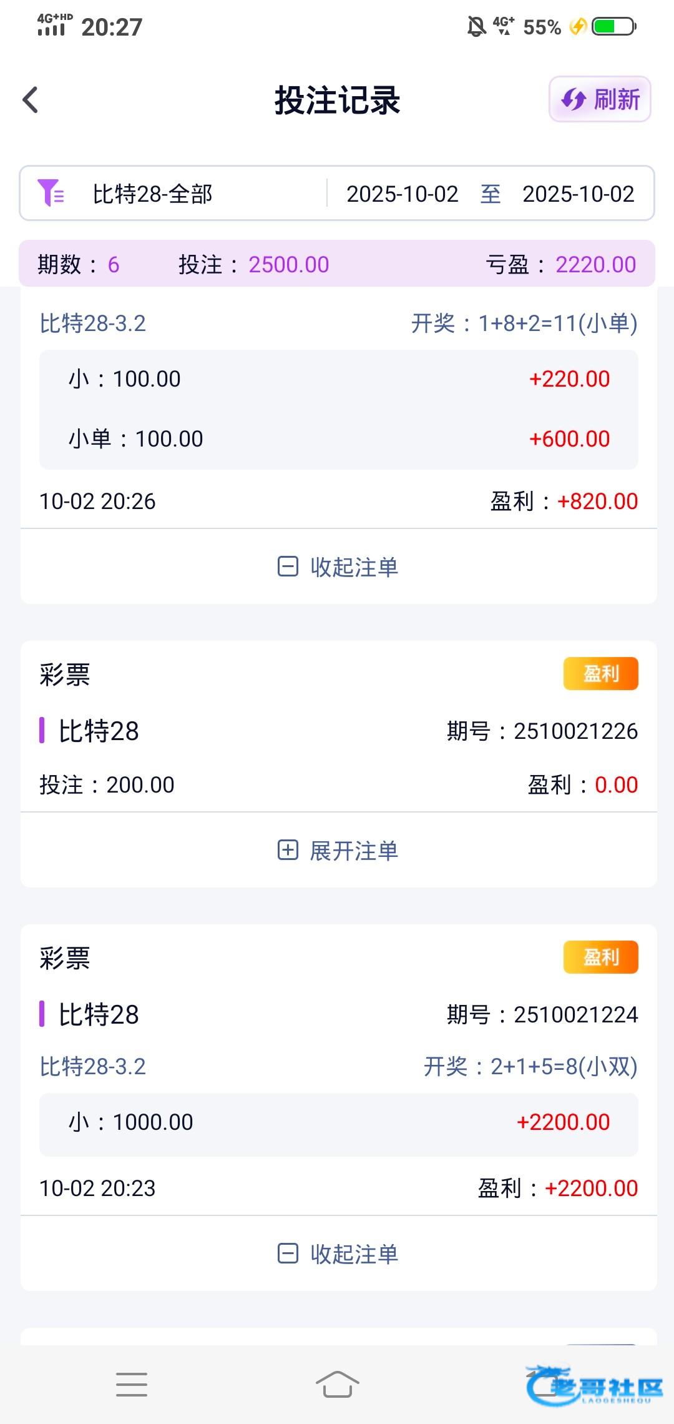Tap the purple filter funnel icon

click(x=51, y=193)
